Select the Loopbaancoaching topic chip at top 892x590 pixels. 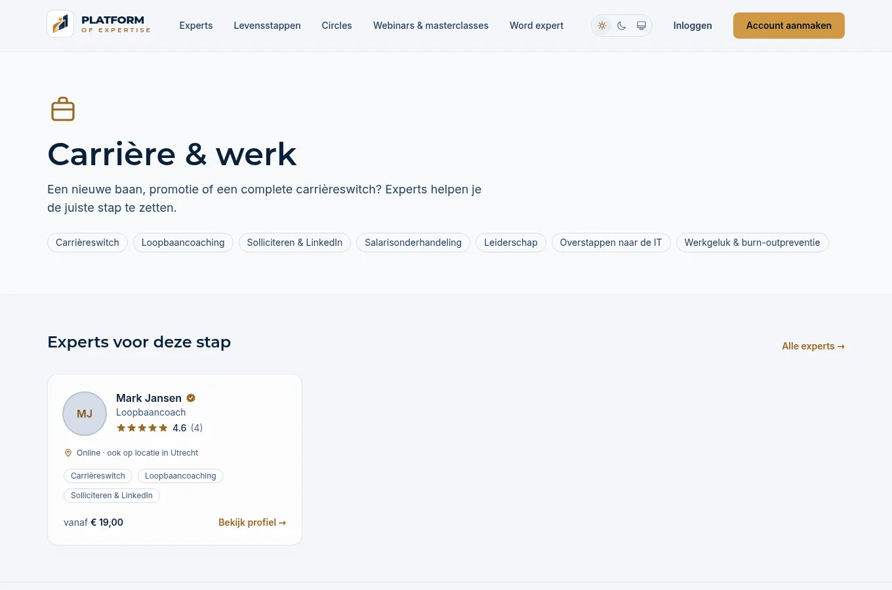(183, 243)
